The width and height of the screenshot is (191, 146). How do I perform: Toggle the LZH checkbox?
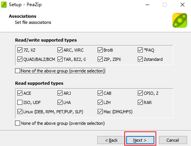[100, 102]
